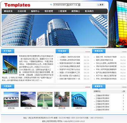Viewport: 127px width, 123px height.
Task: Click the search text input field
Action: (x=89, y=5)
